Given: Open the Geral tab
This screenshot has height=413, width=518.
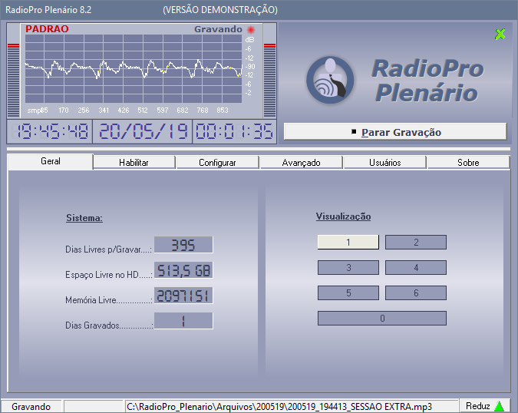Looking at the screenshot, I should 51,161.
